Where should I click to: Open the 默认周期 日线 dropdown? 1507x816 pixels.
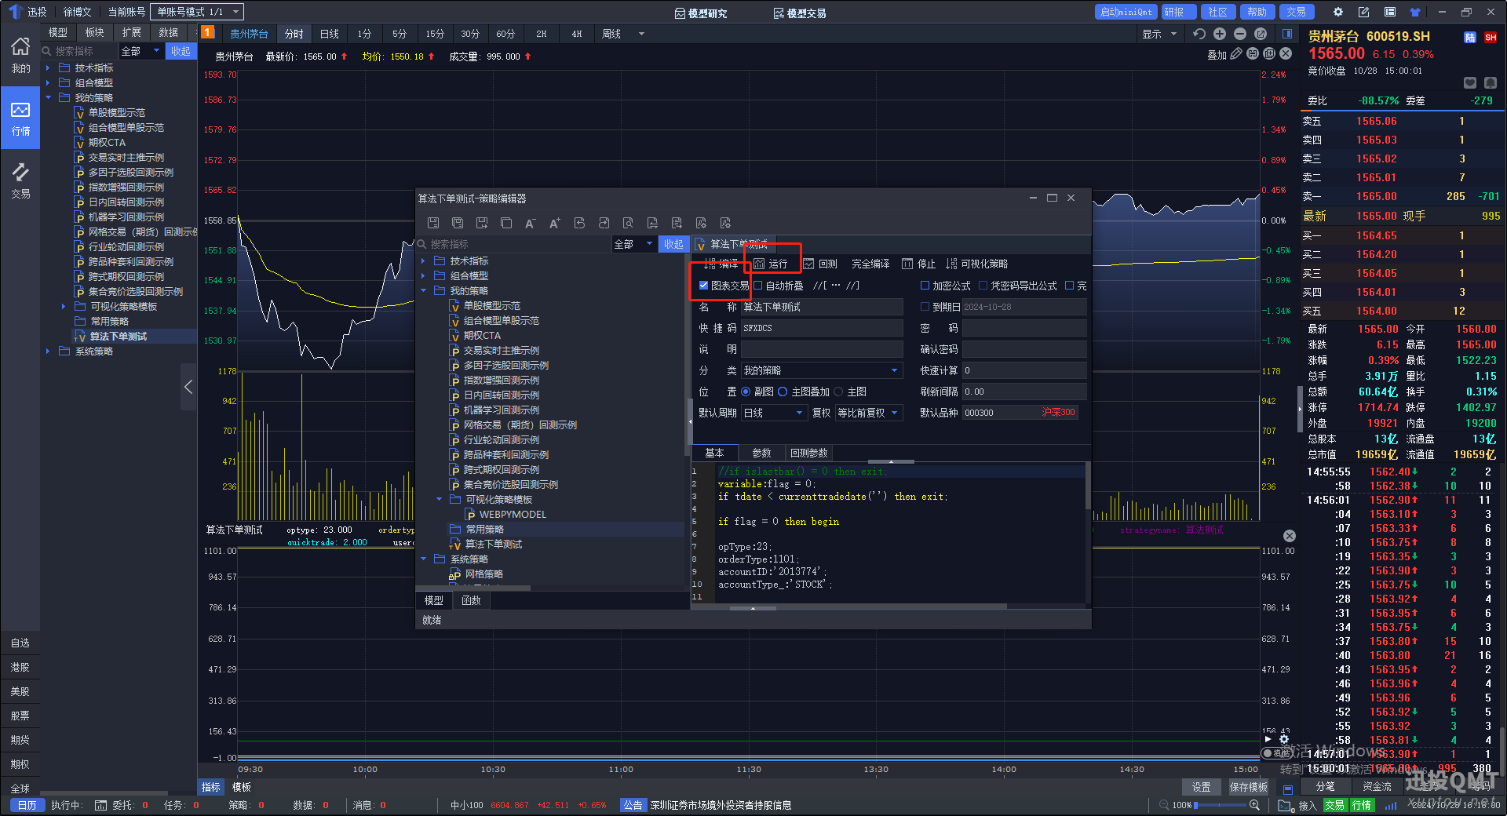[x=773, y=413]
